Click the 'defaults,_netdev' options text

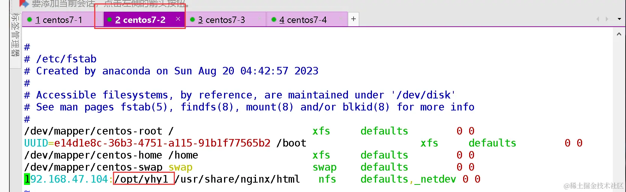[408, 179]
